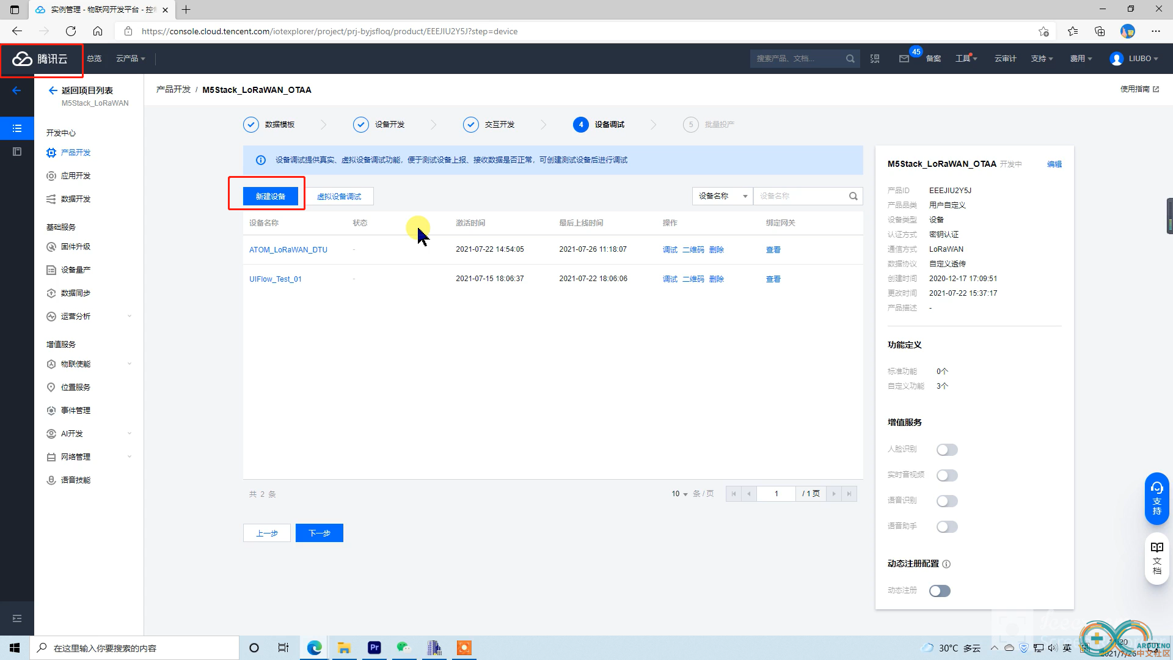The image size is (1173, 660).
Task: Click the Windows taskbar search box
Action: pos(134,648)
